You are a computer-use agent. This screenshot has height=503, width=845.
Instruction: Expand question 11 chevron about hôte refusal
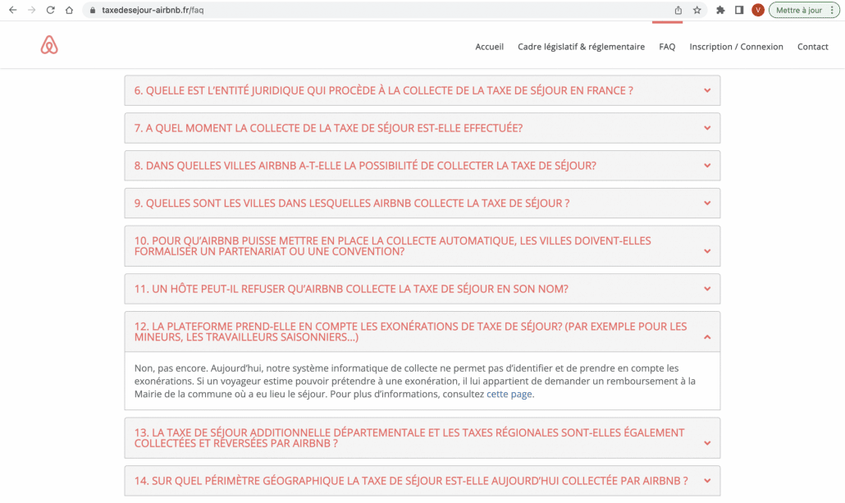[707, 289]
